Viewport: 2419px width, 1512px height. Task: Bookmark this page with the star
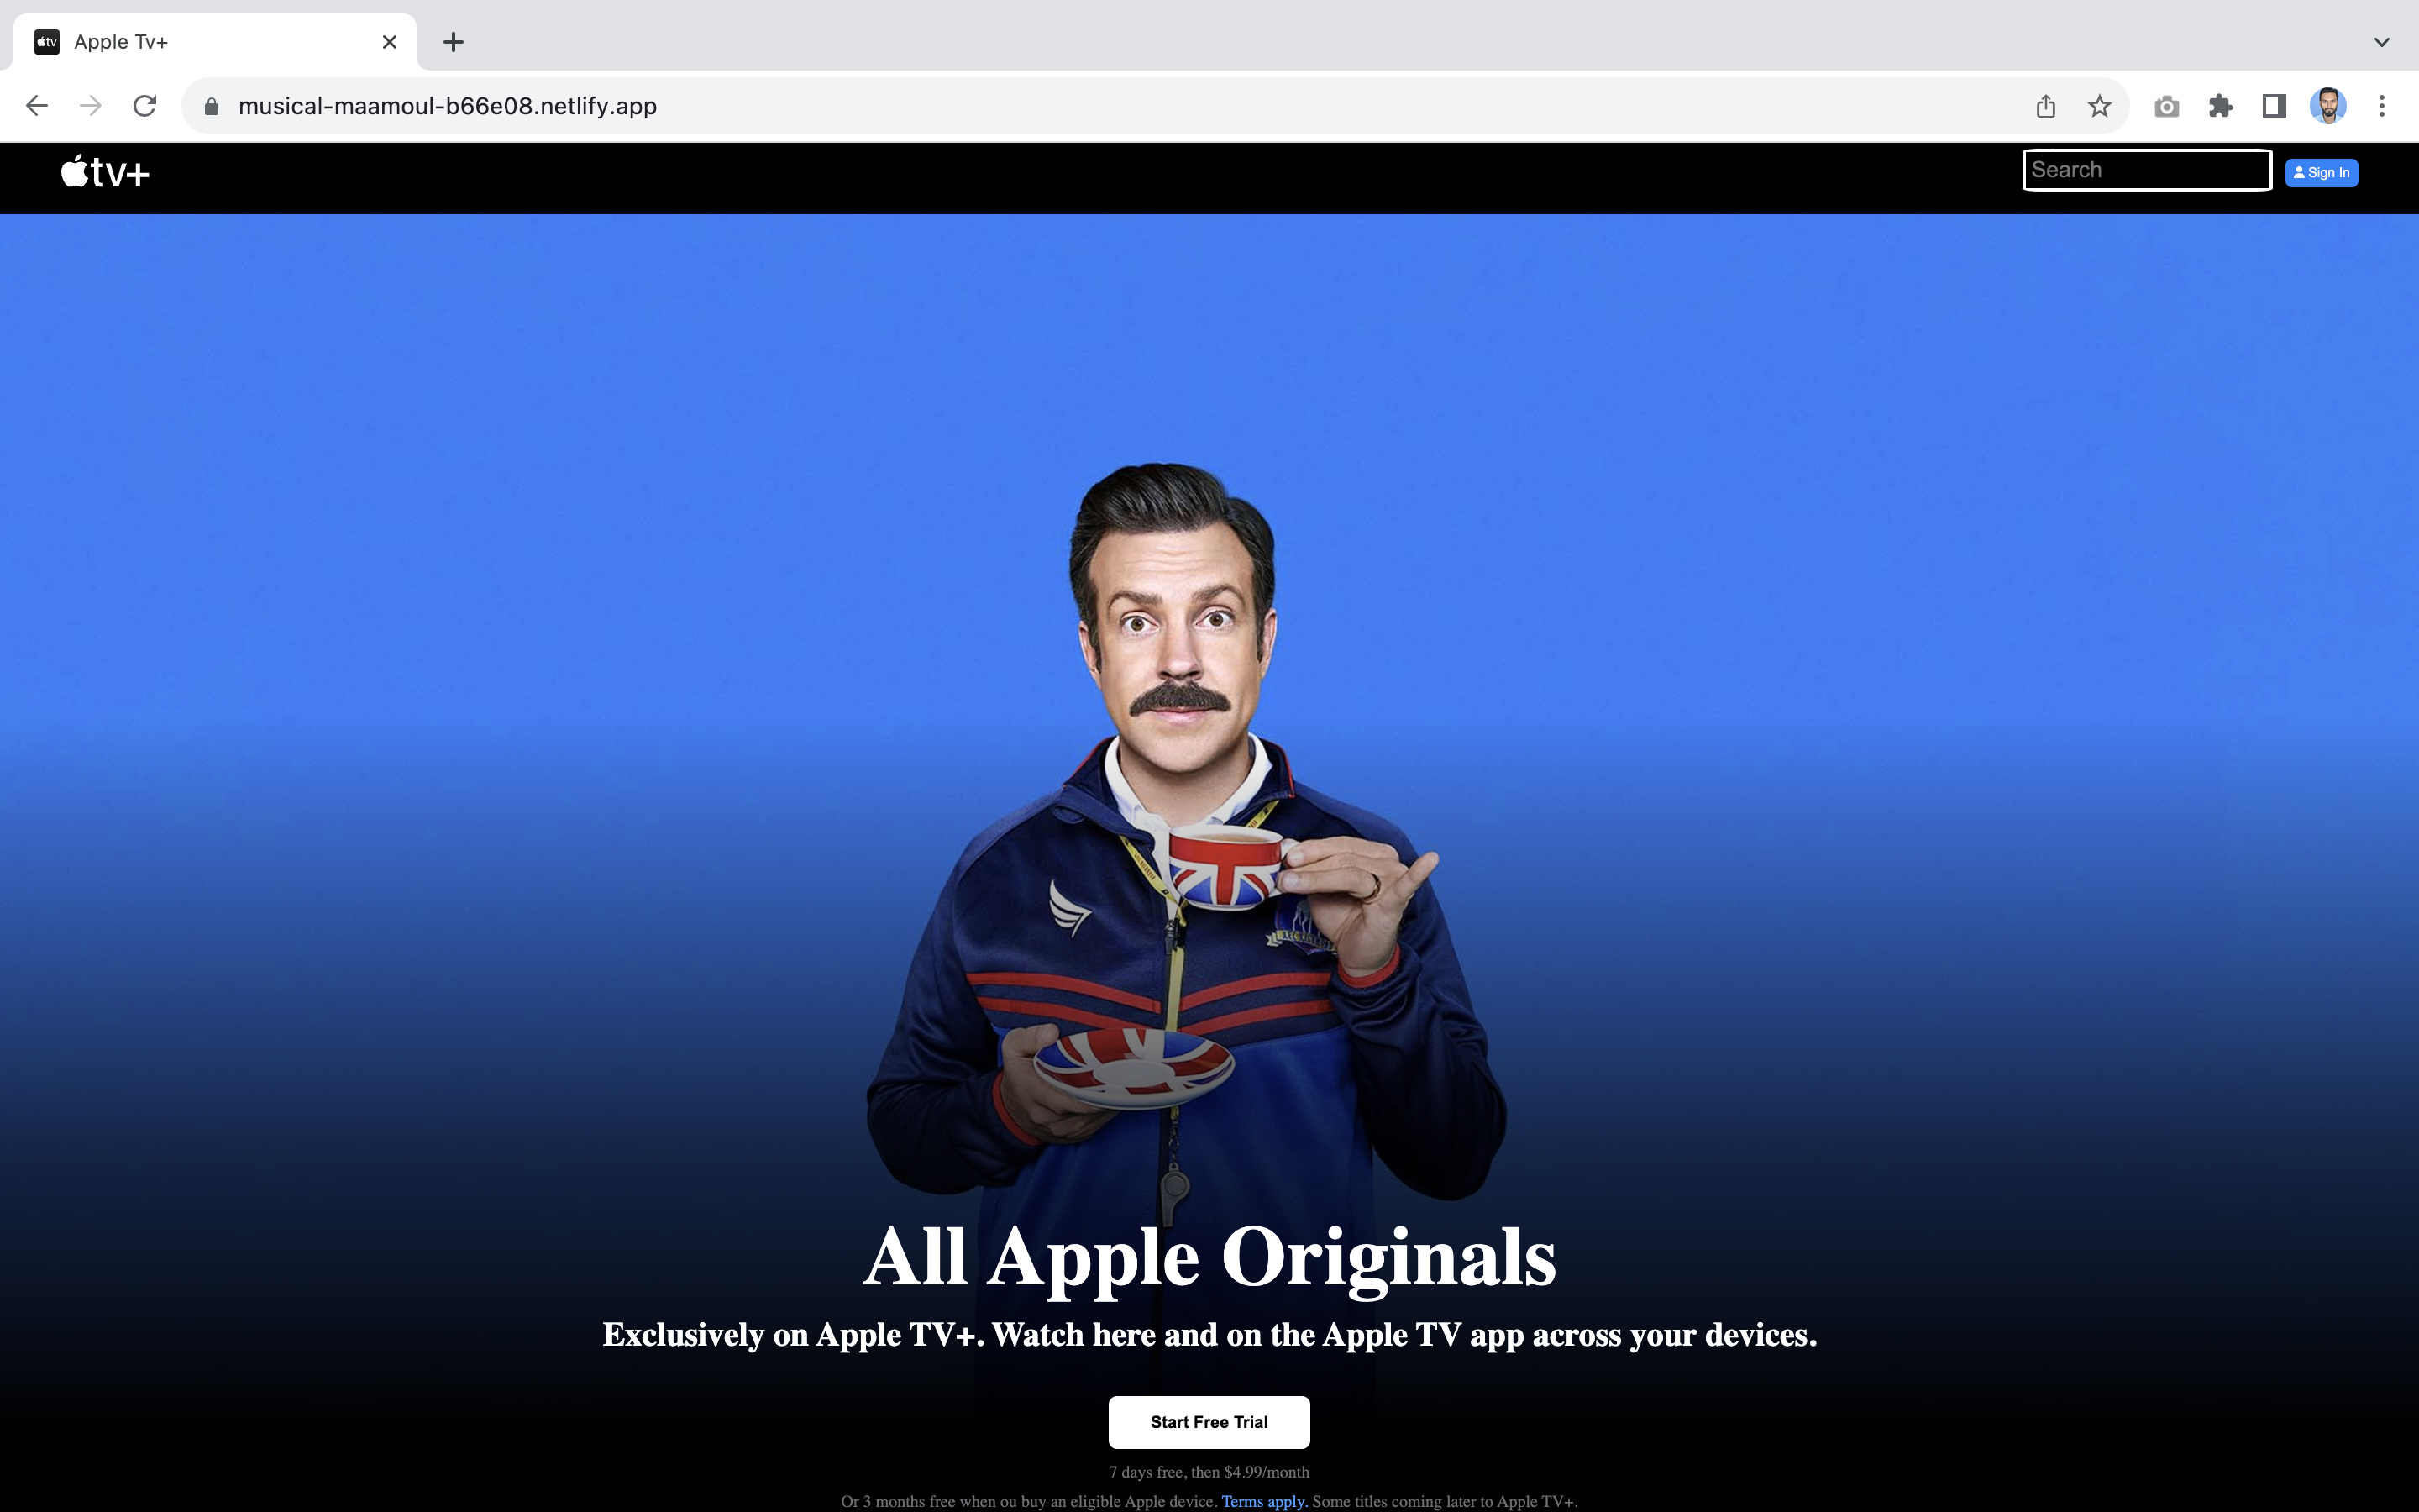[2099, 106]
